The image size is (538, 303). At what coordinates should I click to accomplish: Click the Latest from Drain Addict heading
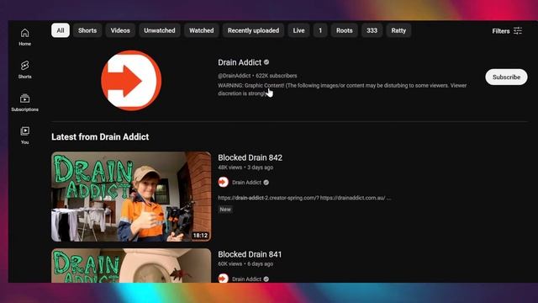[x=100, y=136]
